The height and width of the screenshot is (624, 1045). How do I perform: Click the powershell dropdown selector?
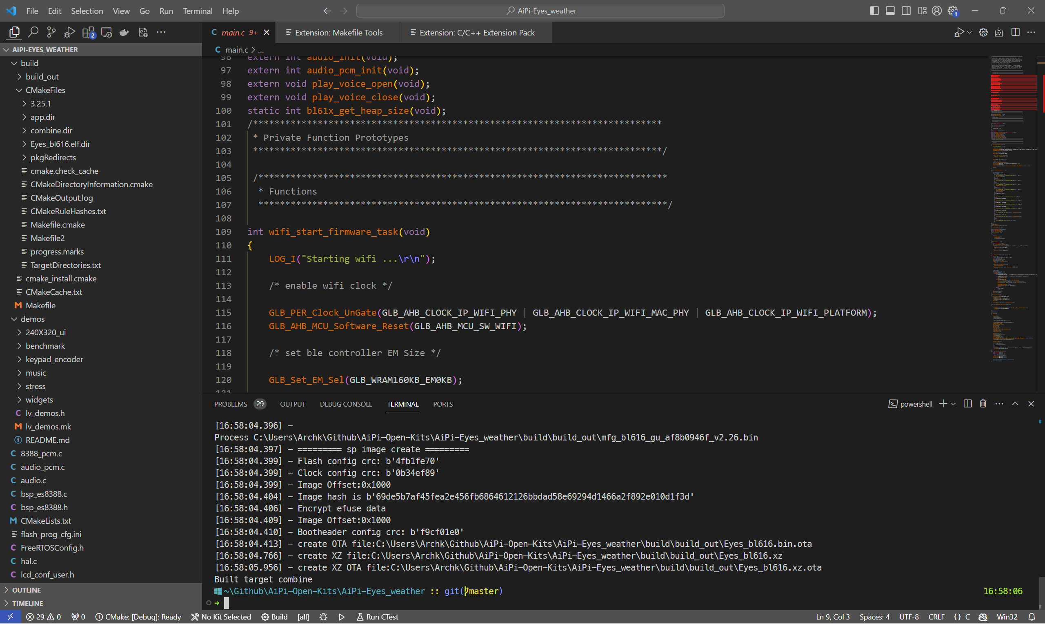click(952, 403)
